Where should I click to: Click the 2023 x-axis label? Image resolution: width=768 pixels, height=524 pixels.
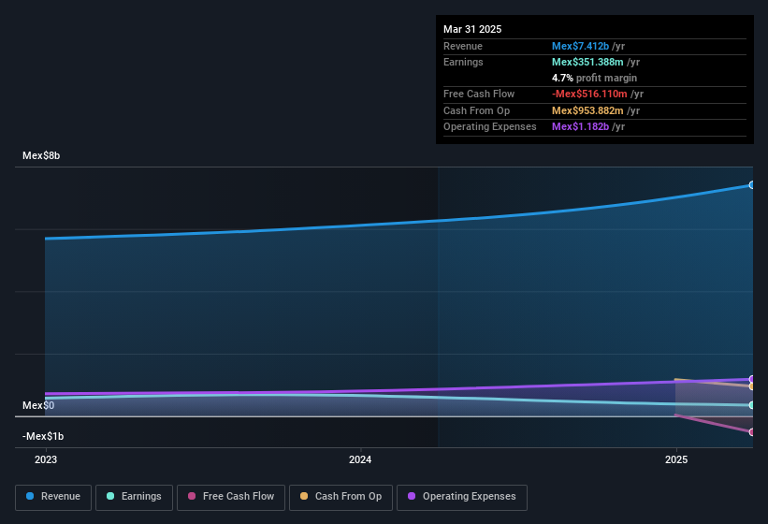pyautogui.click(x=46, y=459)
